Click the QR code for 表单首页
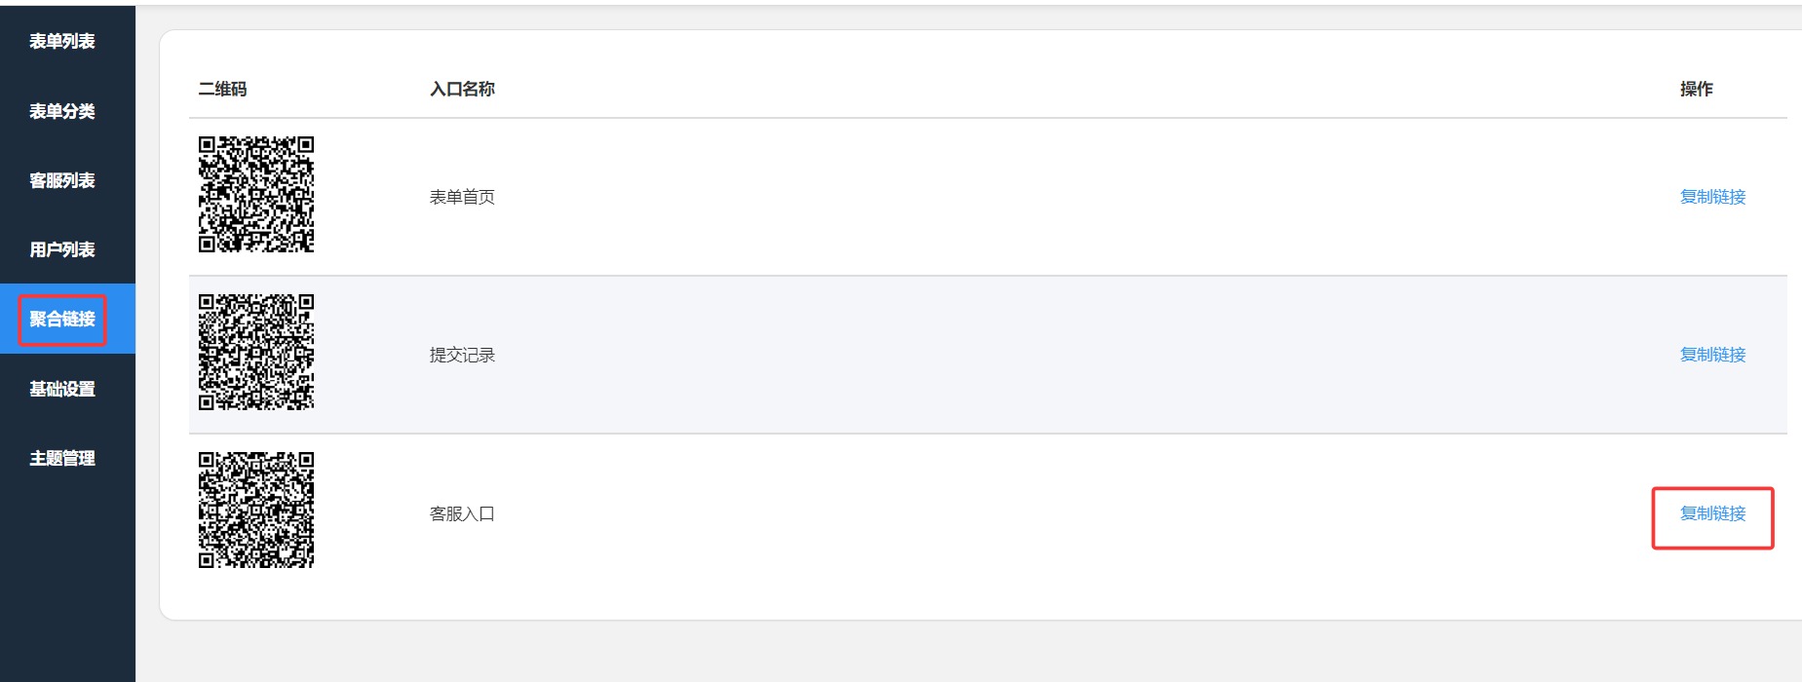The height and width of the screenshot is (682, 1802). pos(256,194)
